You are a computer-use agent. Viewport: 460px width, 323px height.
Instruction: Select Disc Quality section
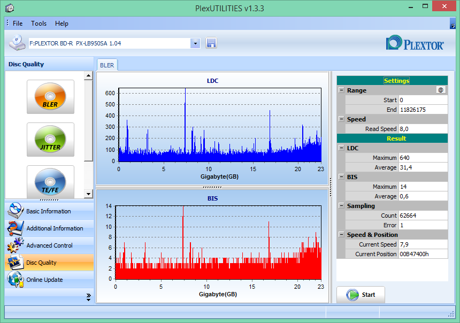tap(49, 262)
